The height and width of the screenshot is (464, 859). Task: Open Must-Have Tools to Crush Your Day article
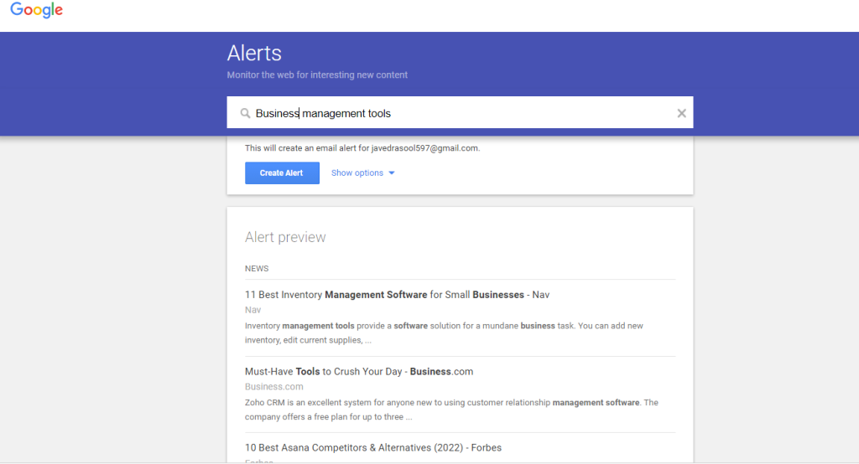(x=359, y=372)
